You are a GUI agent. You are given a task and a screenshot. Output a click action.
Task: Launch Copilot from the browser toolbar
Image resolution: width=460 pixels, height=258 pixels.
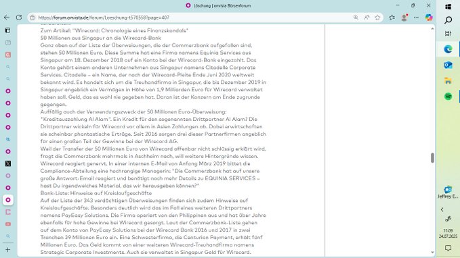pyautogui.click(x=429, y=18)
